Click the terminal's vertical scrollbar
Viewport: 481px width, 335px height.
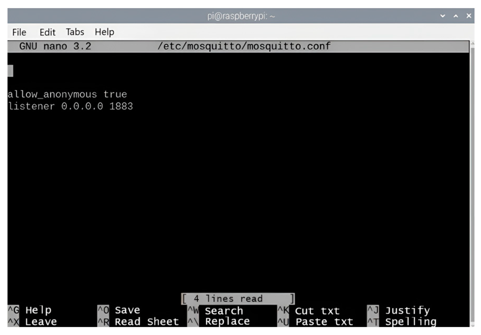tap(472, 184)
